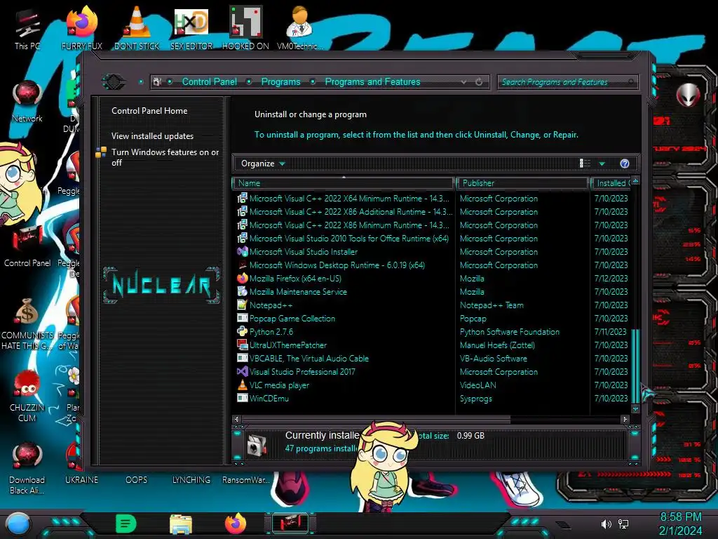Expand the address bar history dropdown
This screenshot has width=718, height=539.
[464, 81]
